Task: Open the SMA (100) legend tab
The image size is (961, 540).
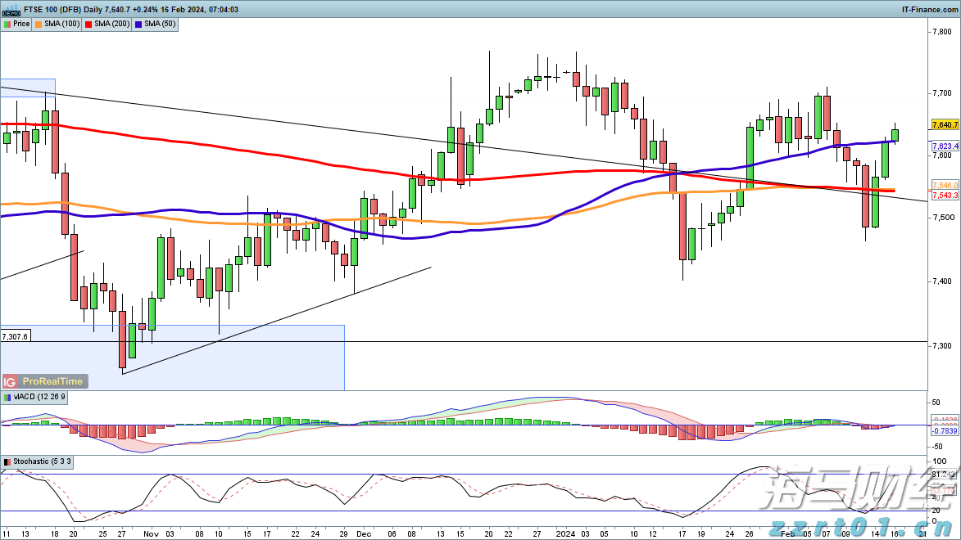Action: [61, 24]
